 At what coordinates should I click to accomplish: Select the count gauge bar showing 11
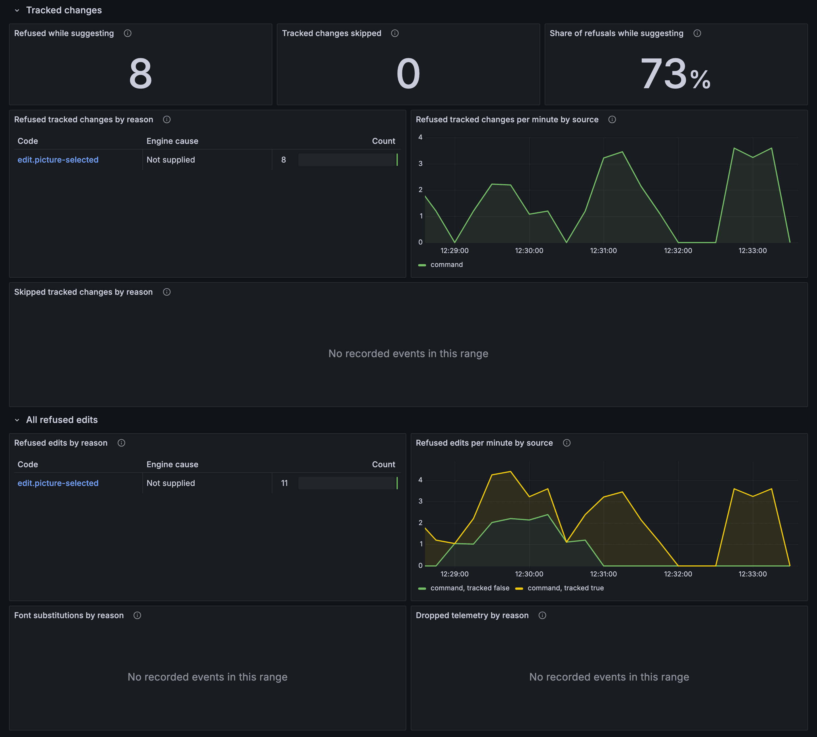point(348,483)
